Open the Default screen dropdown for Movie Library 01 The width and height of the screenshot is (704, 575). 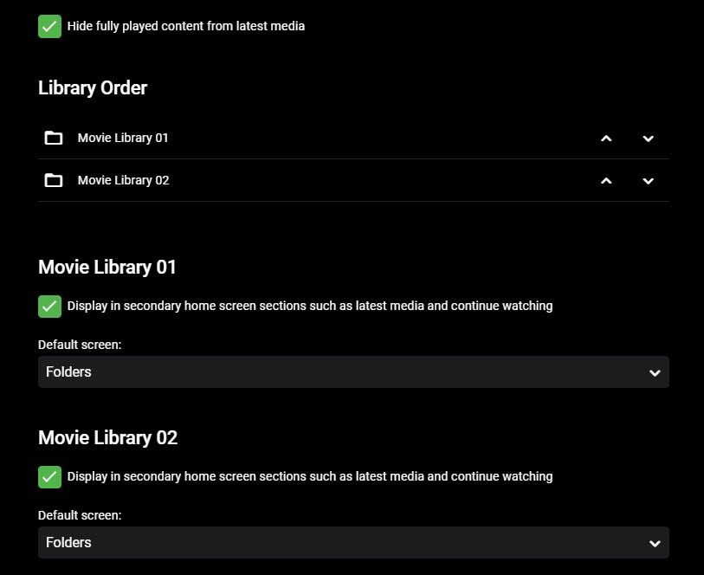pos(353,371)
